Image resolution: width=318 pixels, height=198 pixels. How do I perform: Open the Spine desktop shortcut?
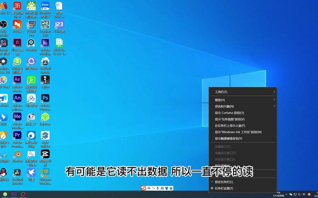tap(45, 82)
